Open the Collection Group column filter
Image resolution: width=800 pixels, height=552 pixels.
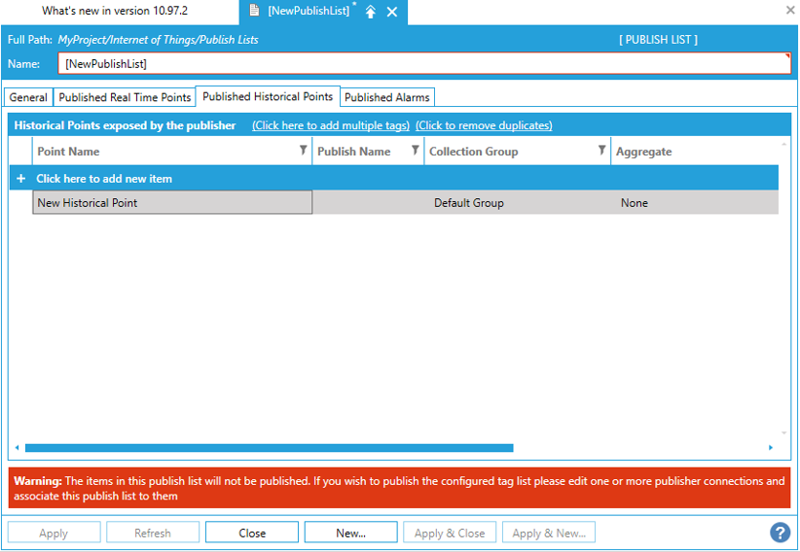click(x=601, y=151)
